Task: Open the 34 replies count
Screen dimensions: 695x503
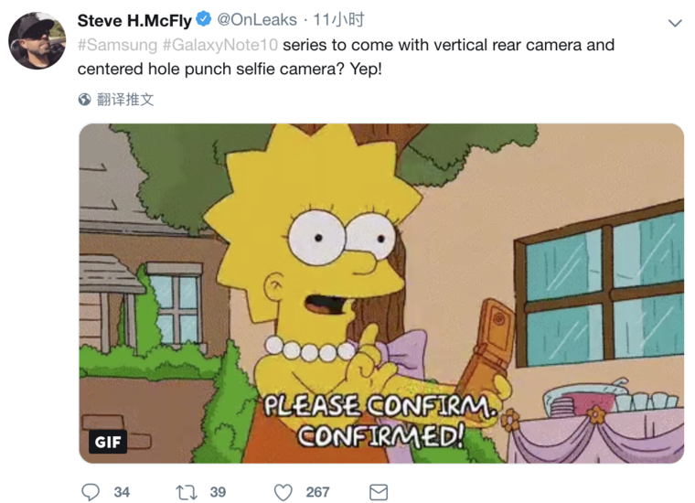Action: [122, 492]
